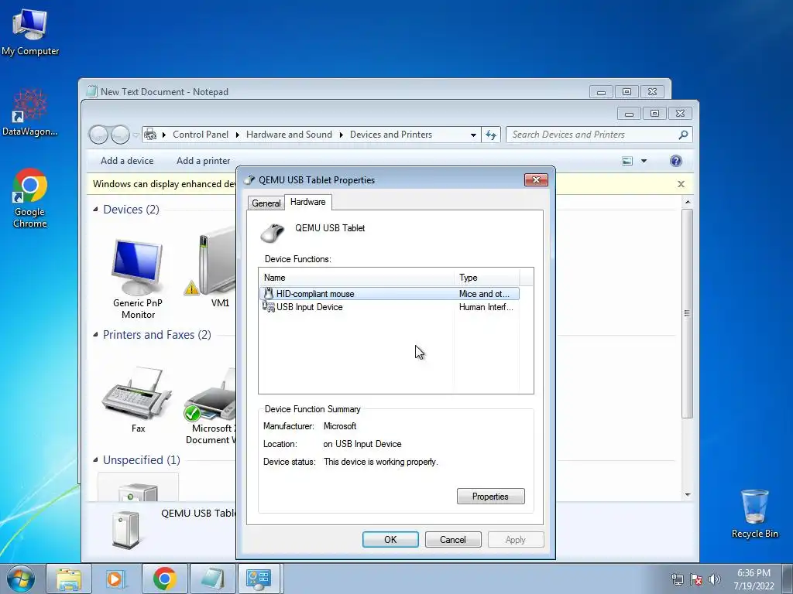Close the QEMU USB Tablet Properties dialog
The image size is (793, 594).
point(536,179)
